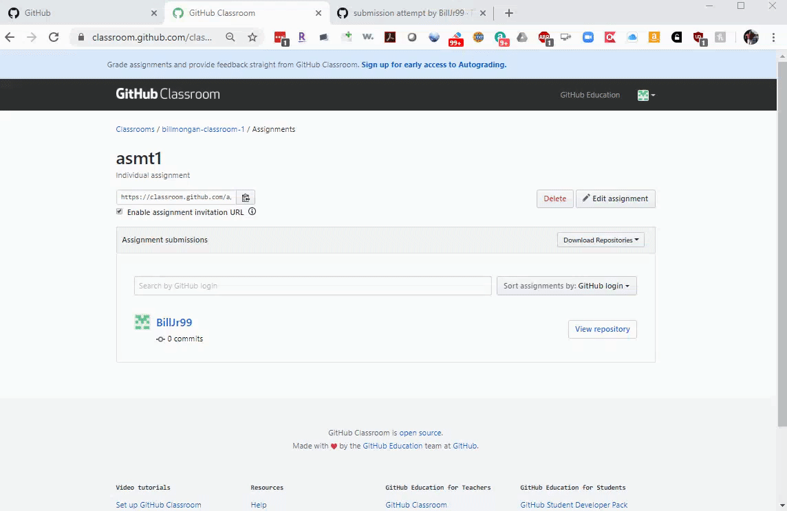Close the GitHub Classroom tab
The image size is (787, 511).
tap(319, 13)
